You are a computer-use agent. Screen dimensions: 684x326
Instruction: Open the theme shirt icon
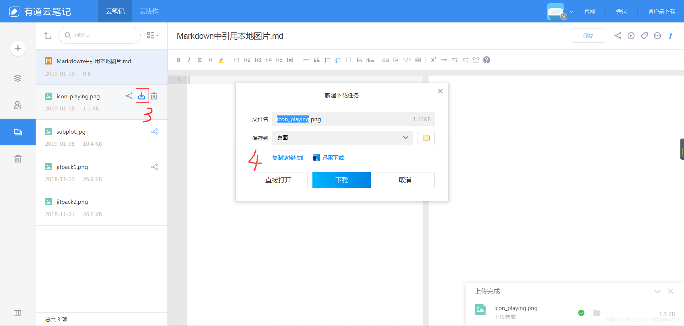point(476,60)
